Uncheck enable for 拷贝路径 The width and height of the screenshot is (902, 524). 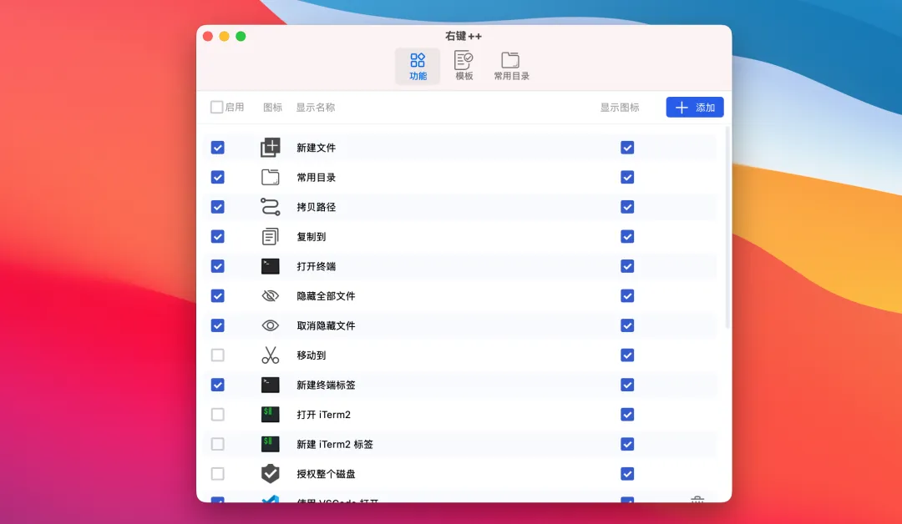[217, 207]
